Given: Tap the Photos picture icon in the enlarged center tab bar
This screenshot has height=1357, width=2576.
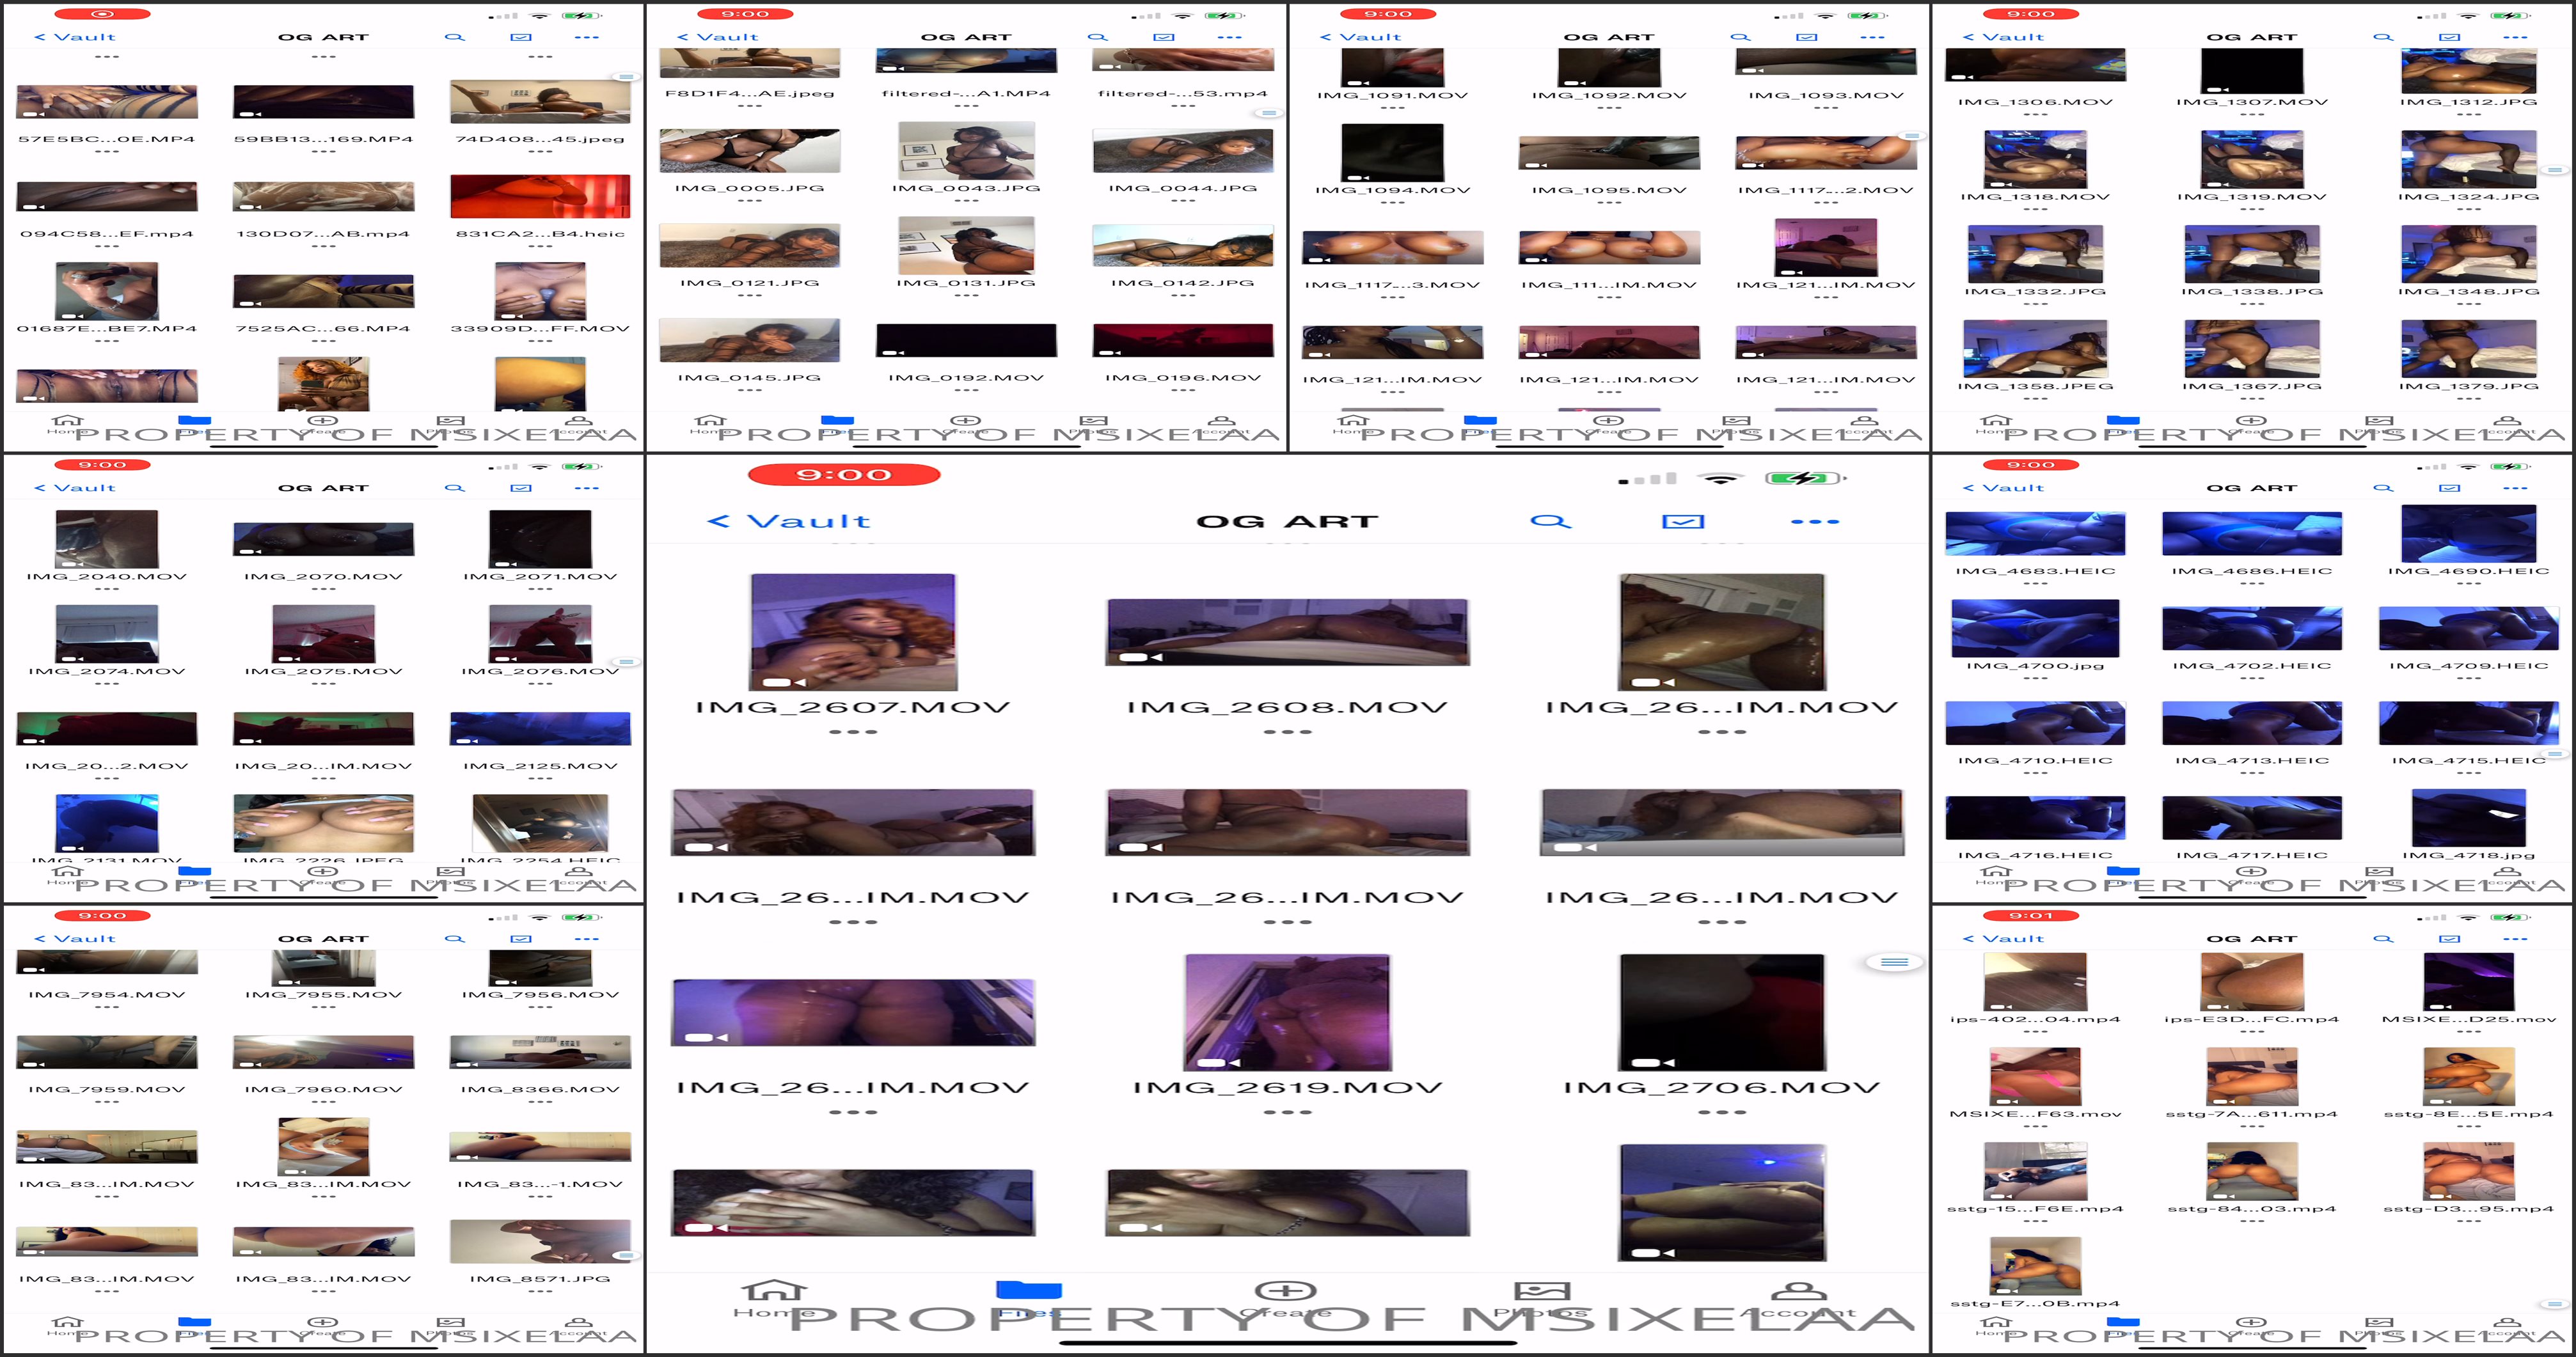Looking at the screenshot, I should click(x=1541, y=1290).
